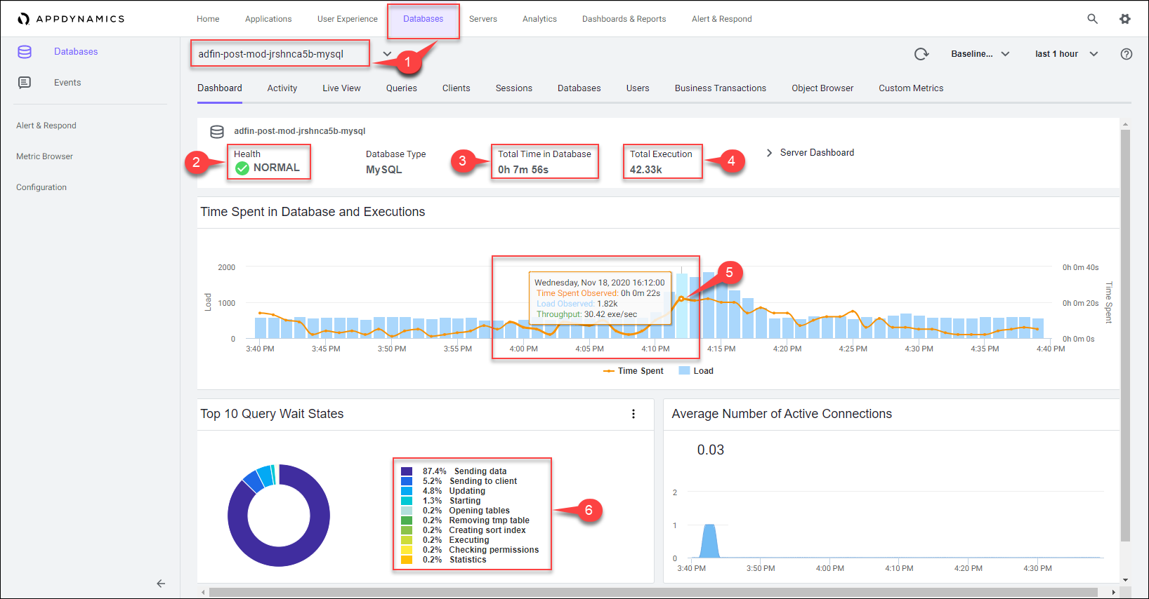Toggle the Time Spent legend series
Image resolution: width=1149 pixels, height=599 pixels.
pyautogui.click(x=633, y=371)
